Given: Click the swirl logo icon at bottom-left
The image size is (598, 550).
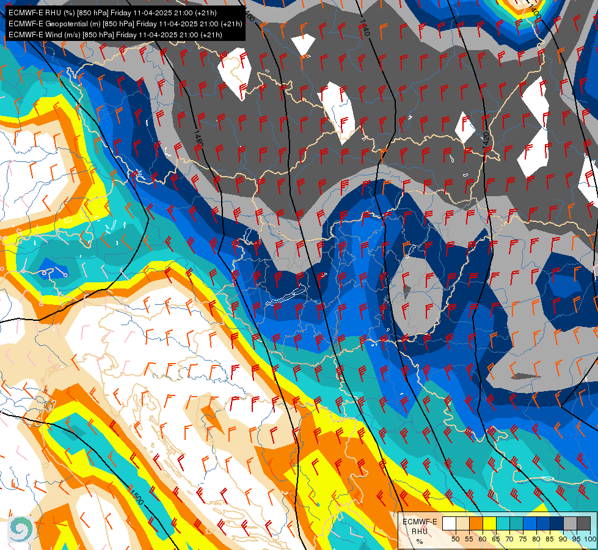Looking at the screenshot, I should (x=20, y=529).
